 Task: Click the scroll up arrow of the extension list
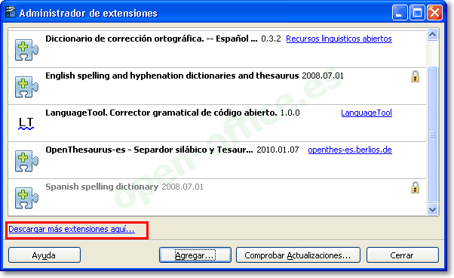click(433, 35)
